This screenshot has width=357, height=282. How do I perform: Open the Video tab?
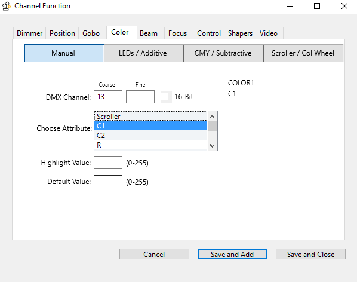[x=269, y=33]
